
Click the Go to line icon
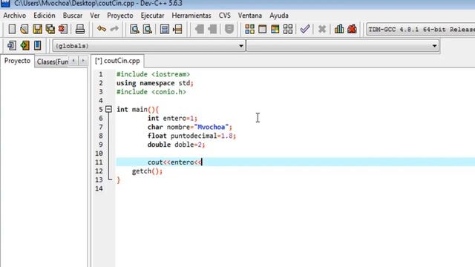177,29
